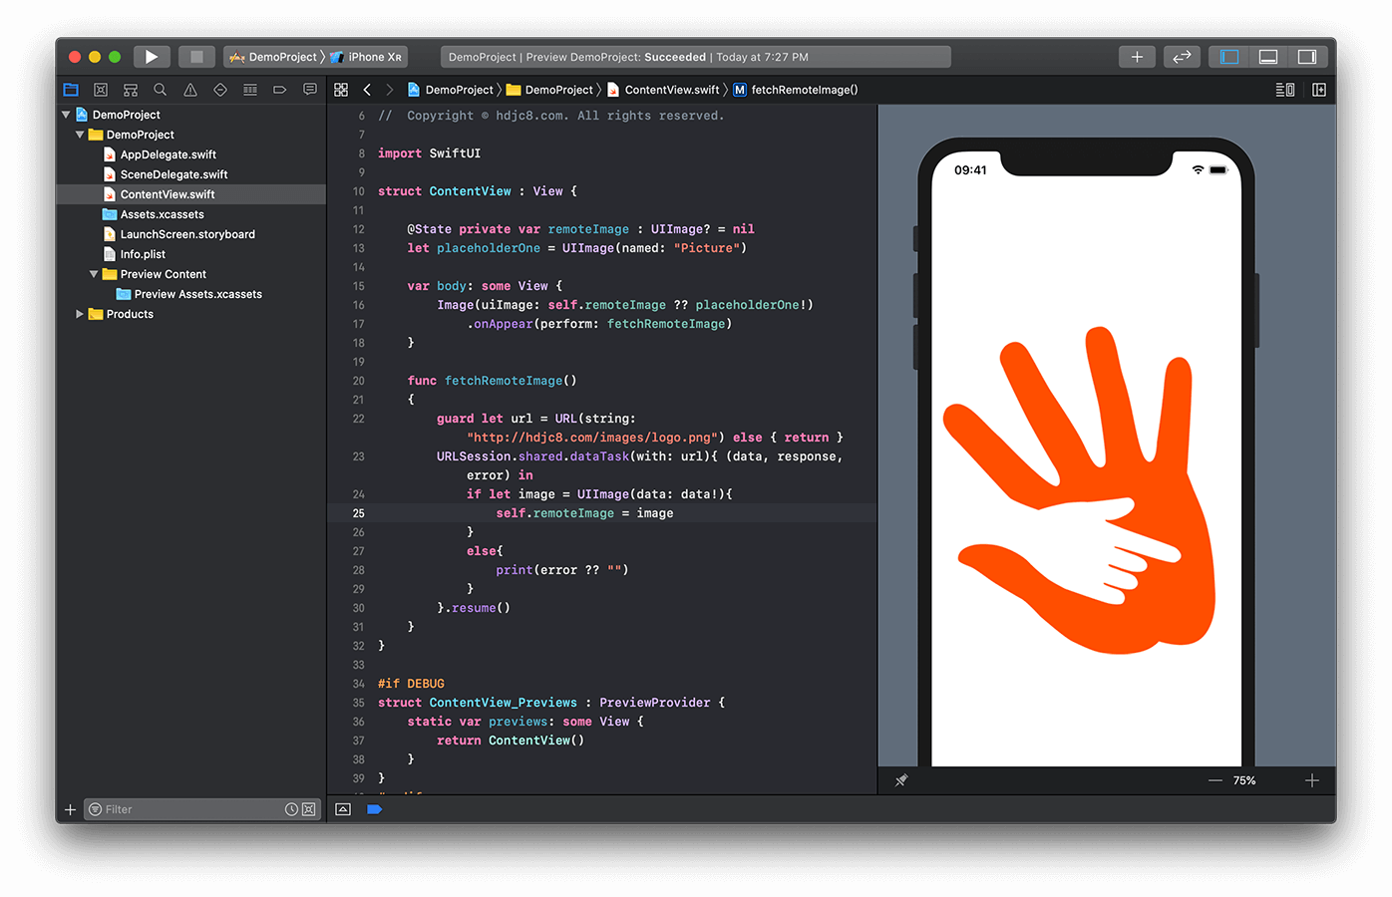Show only recent files filter

coord(291,809)
